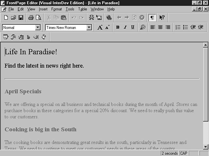Open the Format menu
This screenshot has height=156, width=209.
tap(56, 9)
